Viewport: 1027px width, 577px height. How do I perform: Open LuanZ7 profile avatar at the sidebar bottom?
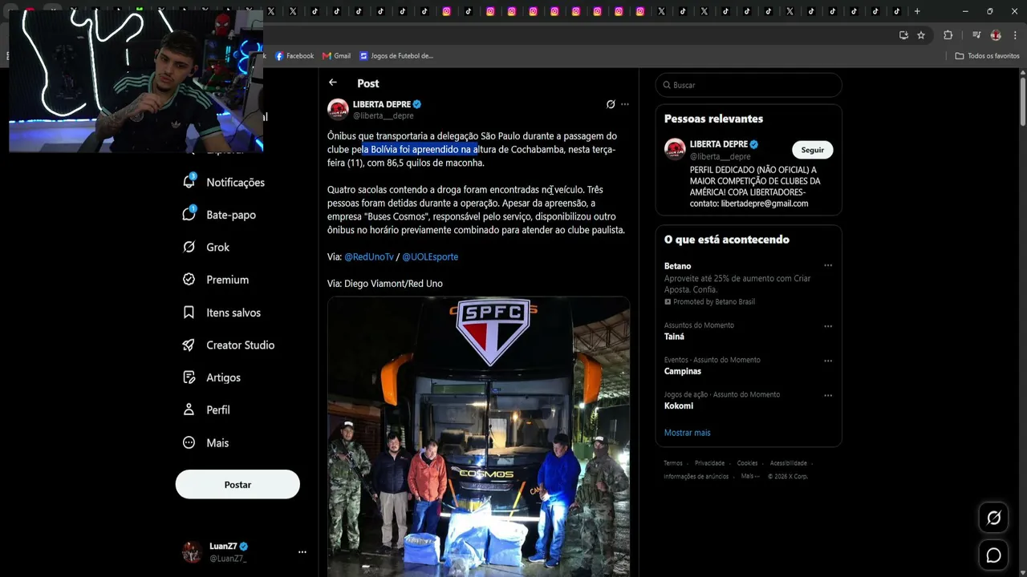click(192, 552)
